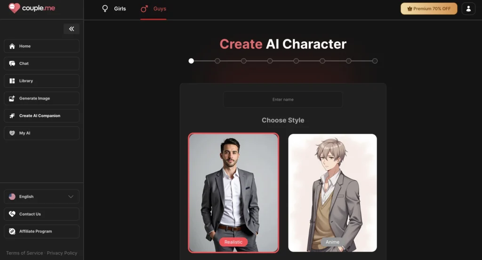
Task: Open Create AI Companion page
Action: [41, 116]
